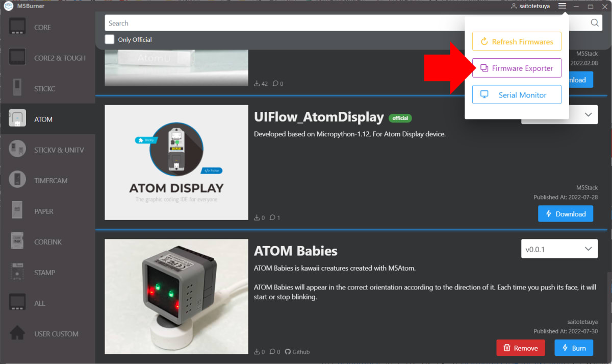Click the ATOM Babies title
Viewport: 612px width, 364px height.
point(296,251)
